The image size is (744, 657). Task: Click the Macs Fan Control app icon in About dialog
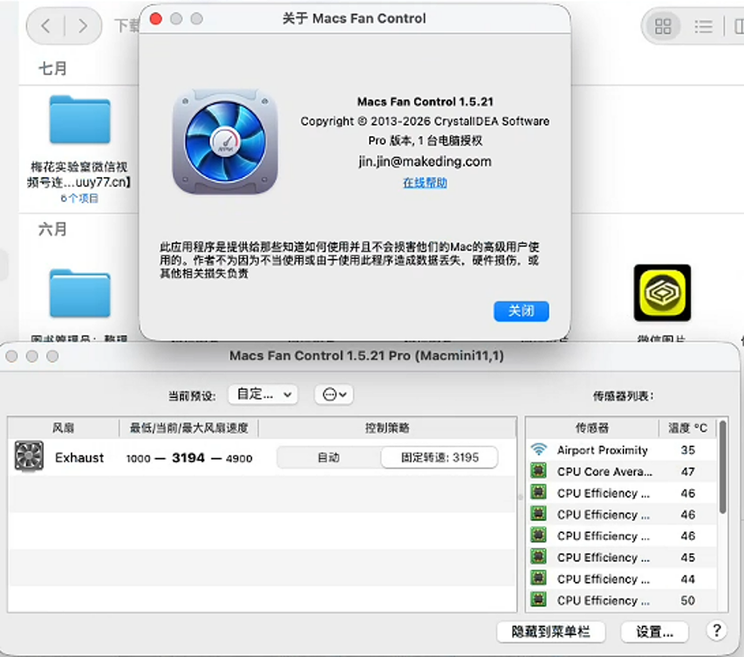tap(225, 141)
